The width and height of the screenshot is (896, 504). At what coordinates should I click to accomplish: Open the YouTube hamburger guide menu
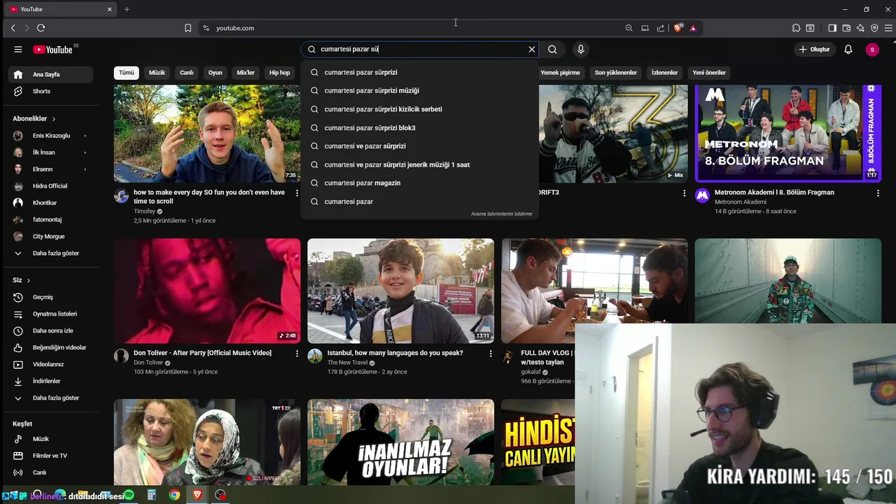pos(18,50)
